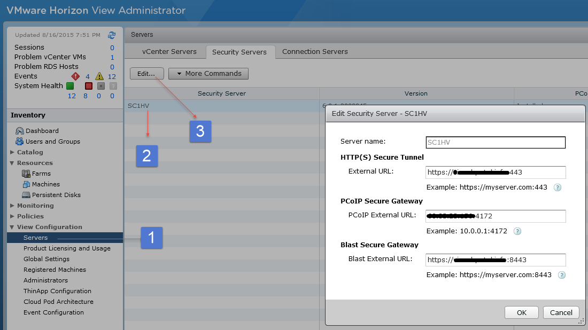Click the Server name field

(496, 143)
